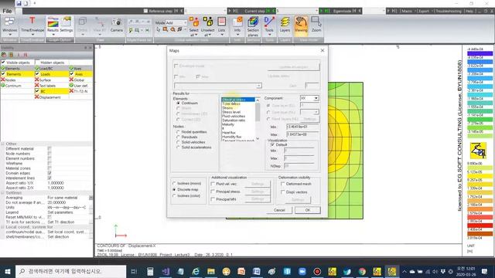Open the Export menu item

point(424,11)
